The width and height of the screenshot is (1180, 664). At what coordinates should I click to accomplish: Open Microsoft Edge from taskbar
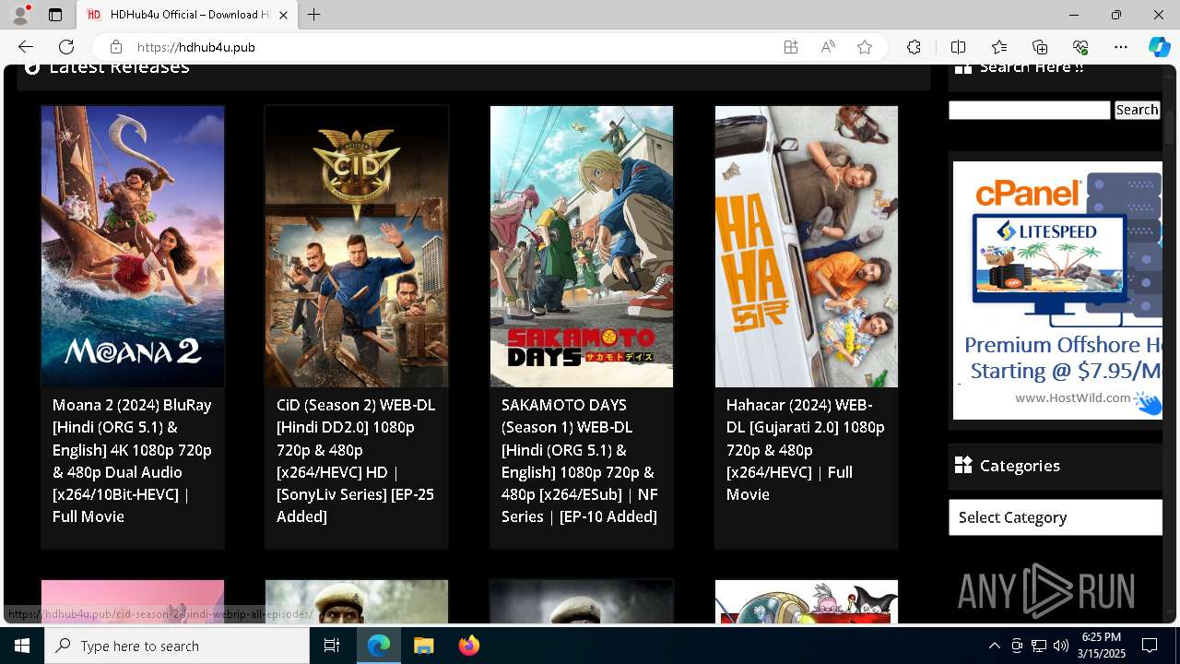pyautogui.click(x=379, y=646)
